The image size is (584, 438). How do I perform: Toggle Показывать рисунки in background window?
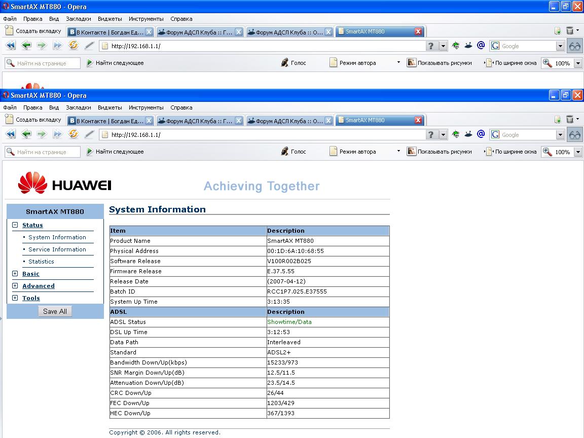coord(440,63)
